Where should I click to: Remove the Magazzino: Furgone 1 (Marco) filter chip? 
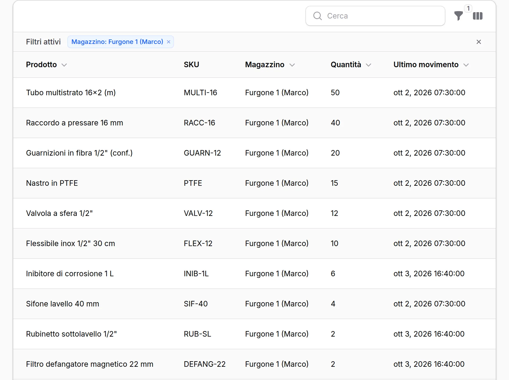168,42
